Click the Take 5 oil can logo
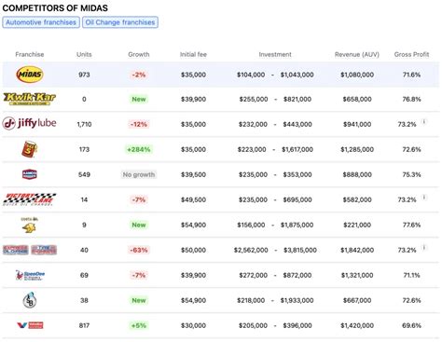This screenshot has height=342, width=442. pos(30,149)
